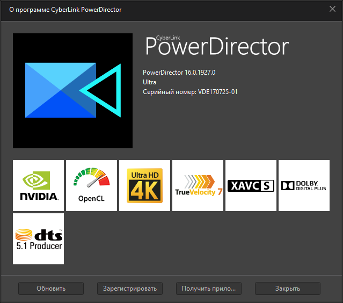Click the DTS 5.1 Producer badge
The width and height of the screenshot is (343, 303).
pos(38,239)
